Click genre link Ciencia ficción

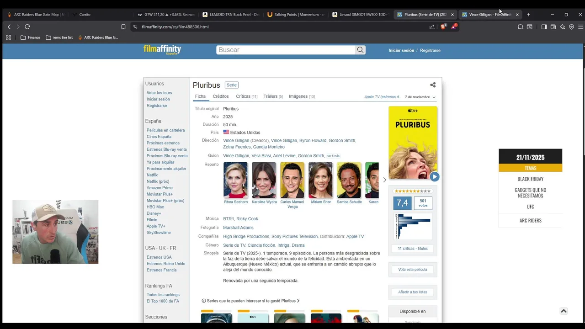[261, 245]
